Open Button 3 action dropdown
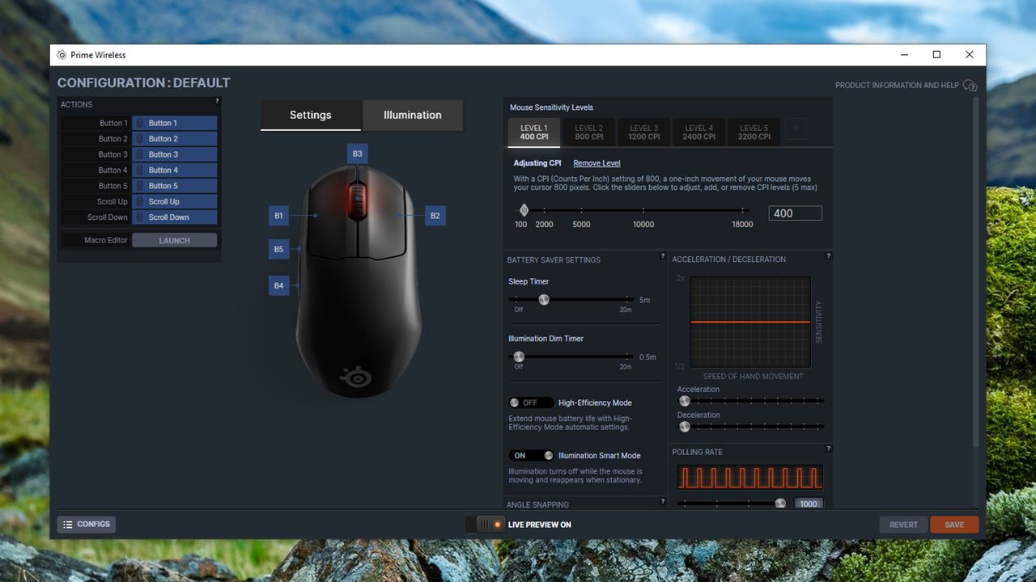 click(175, 154)
